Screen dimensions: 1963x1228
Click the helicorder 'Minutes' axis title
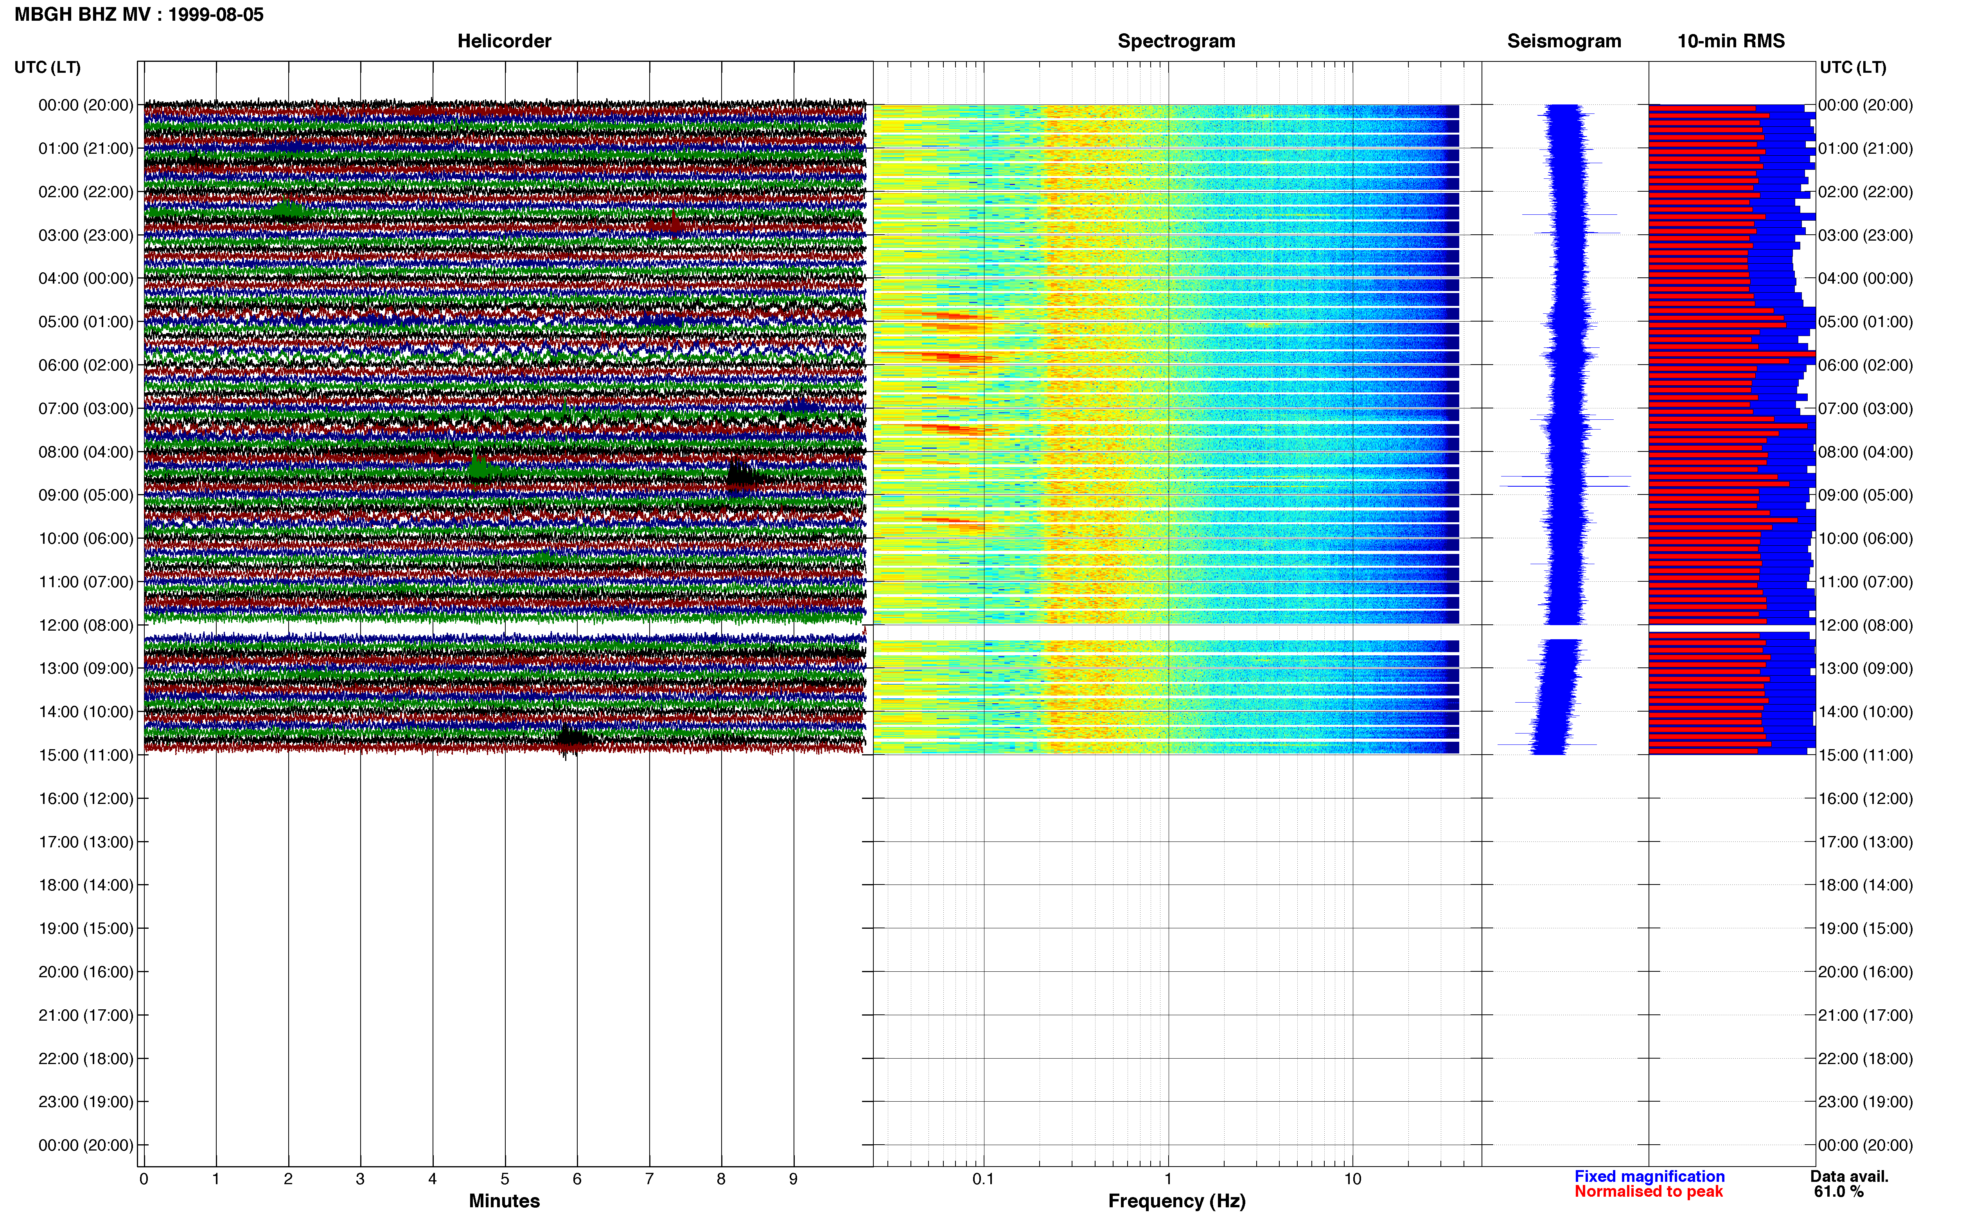coord(504,1201)
